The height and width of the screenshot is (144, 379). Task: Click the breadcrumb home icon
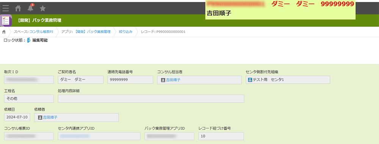(x=4, y=32)
